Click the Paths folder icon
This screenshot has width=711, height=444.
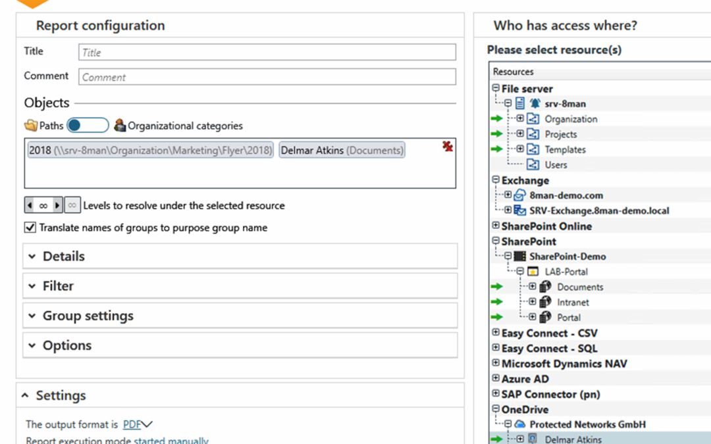point(31,126)
